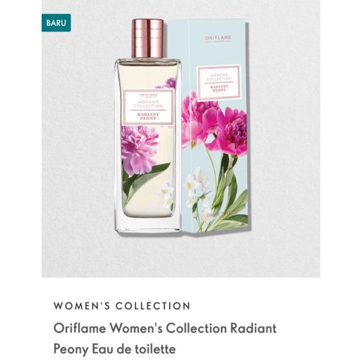
Task: Click the clear glass base of bottle
Action: click(x=148, y=224)
